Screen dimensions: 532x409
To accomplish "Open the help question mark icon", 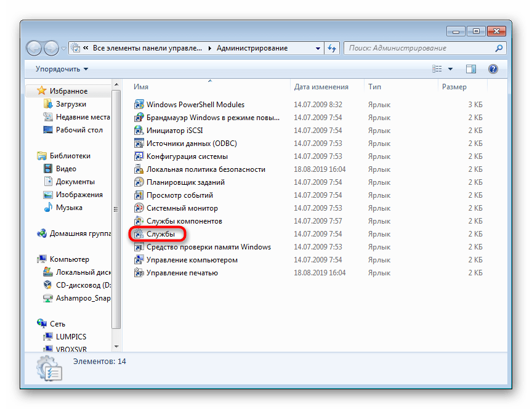I will [493, 69].
